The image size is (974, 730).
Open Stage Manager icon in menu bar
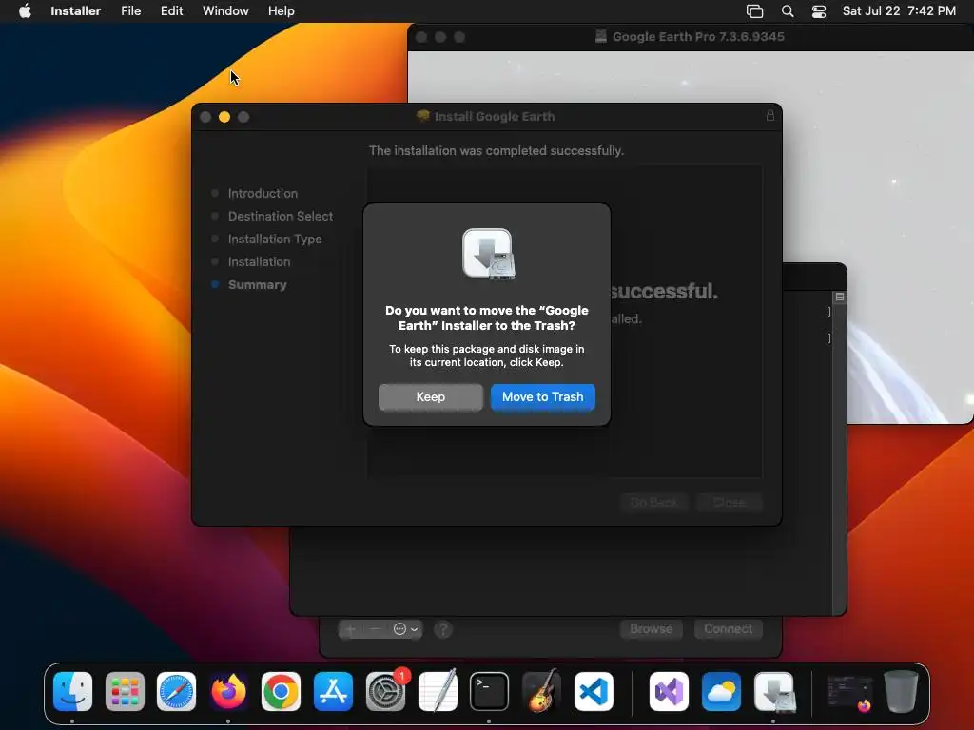point(754,11)
